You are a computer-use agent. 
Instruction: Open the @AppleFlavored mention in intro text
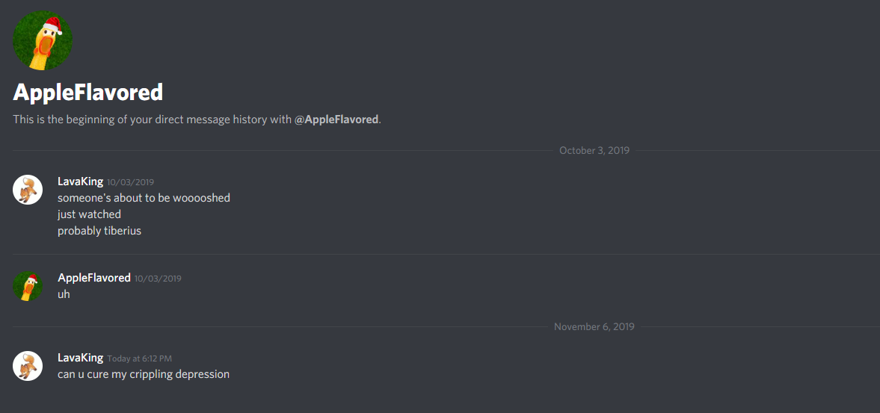tap(336, 119)
